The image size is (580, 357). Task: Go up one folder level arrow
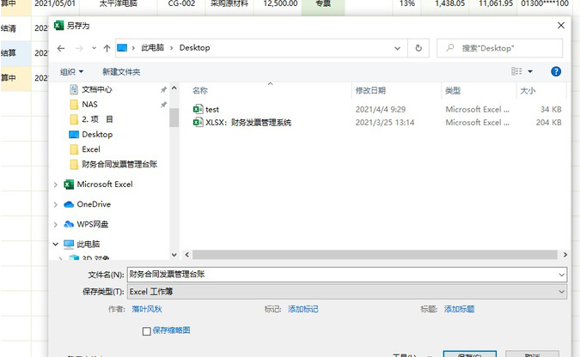pos(107,48)
